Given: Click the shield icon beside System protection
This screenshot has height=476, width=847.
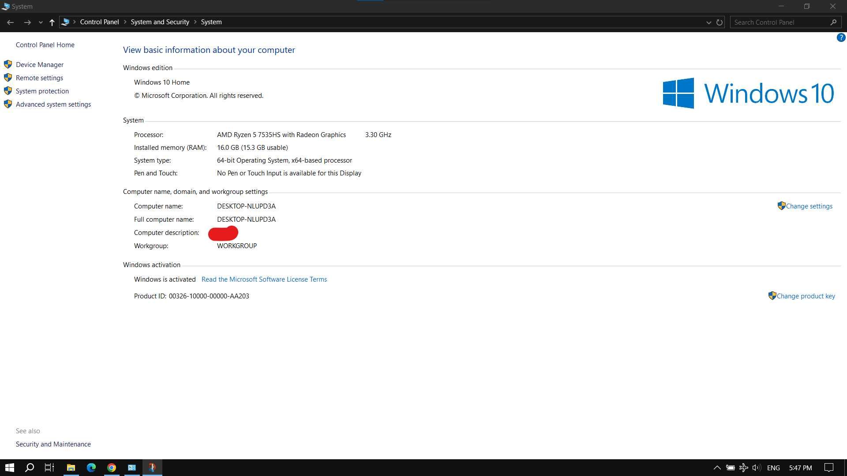Looking at the screenshot, I should (x=8, y=91).
